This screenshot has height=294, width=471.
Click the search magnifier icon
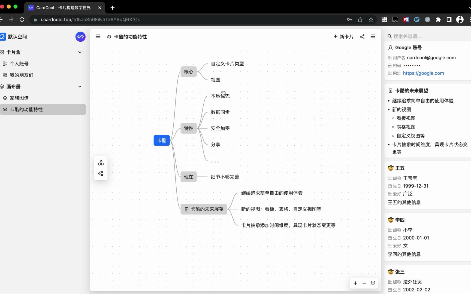pos(390,36)
